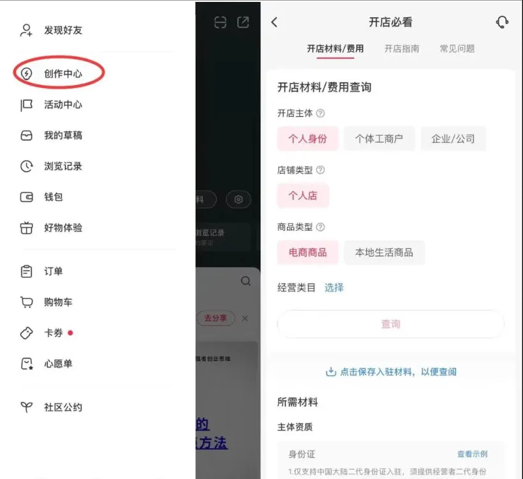Screen dimensions: 523x479
Task: Tap the search magnifier icon
Action: [x=246, y=281]
